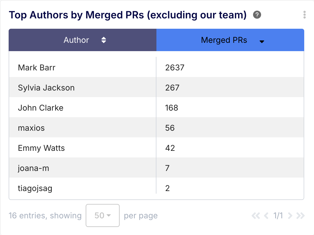Toggle Merged PRs descending sort arrow
Viewport: 314px width, 235px height.
tap(262, 41)
